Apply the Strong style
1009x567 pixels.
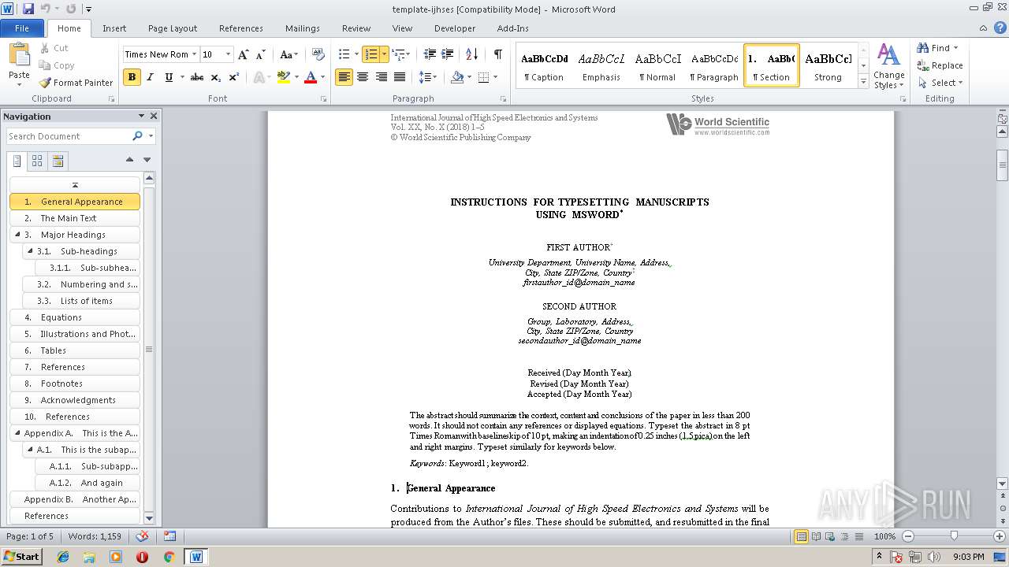click(x=828, y=65)
